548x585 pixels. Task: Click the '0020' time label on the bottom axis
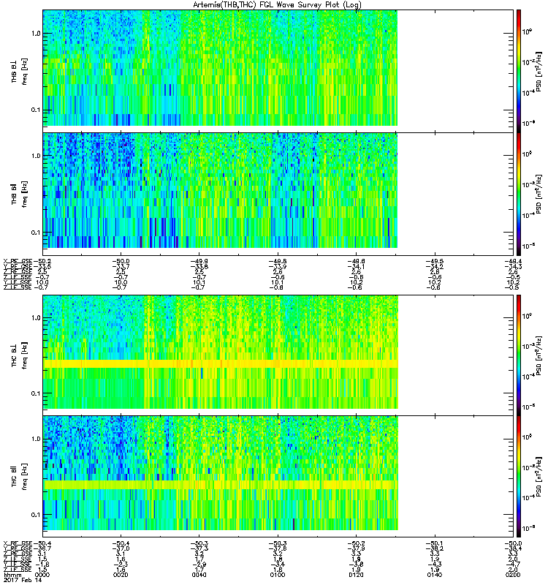tap(121, 575)
